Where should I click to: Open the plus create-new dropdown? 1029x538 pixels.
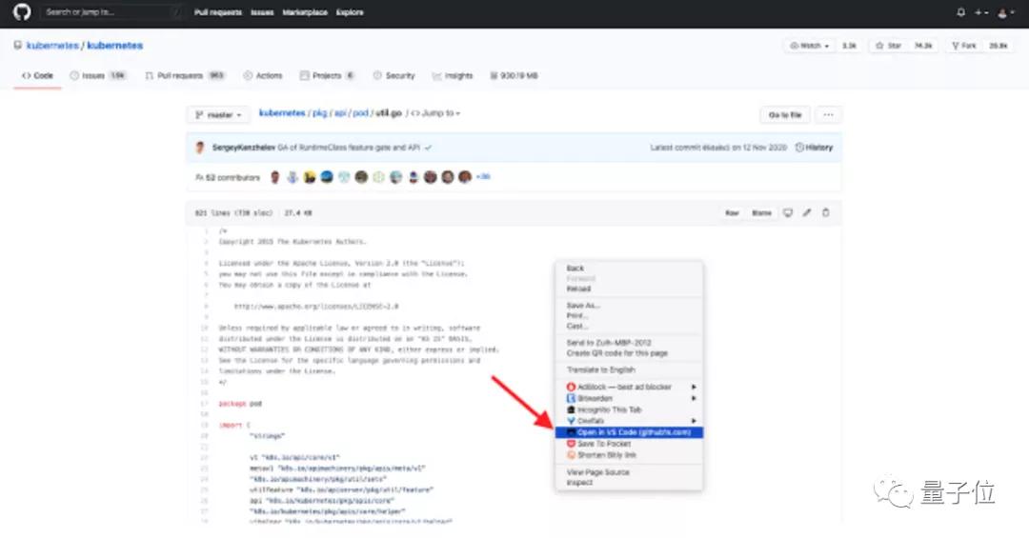[x=981, y=12]
